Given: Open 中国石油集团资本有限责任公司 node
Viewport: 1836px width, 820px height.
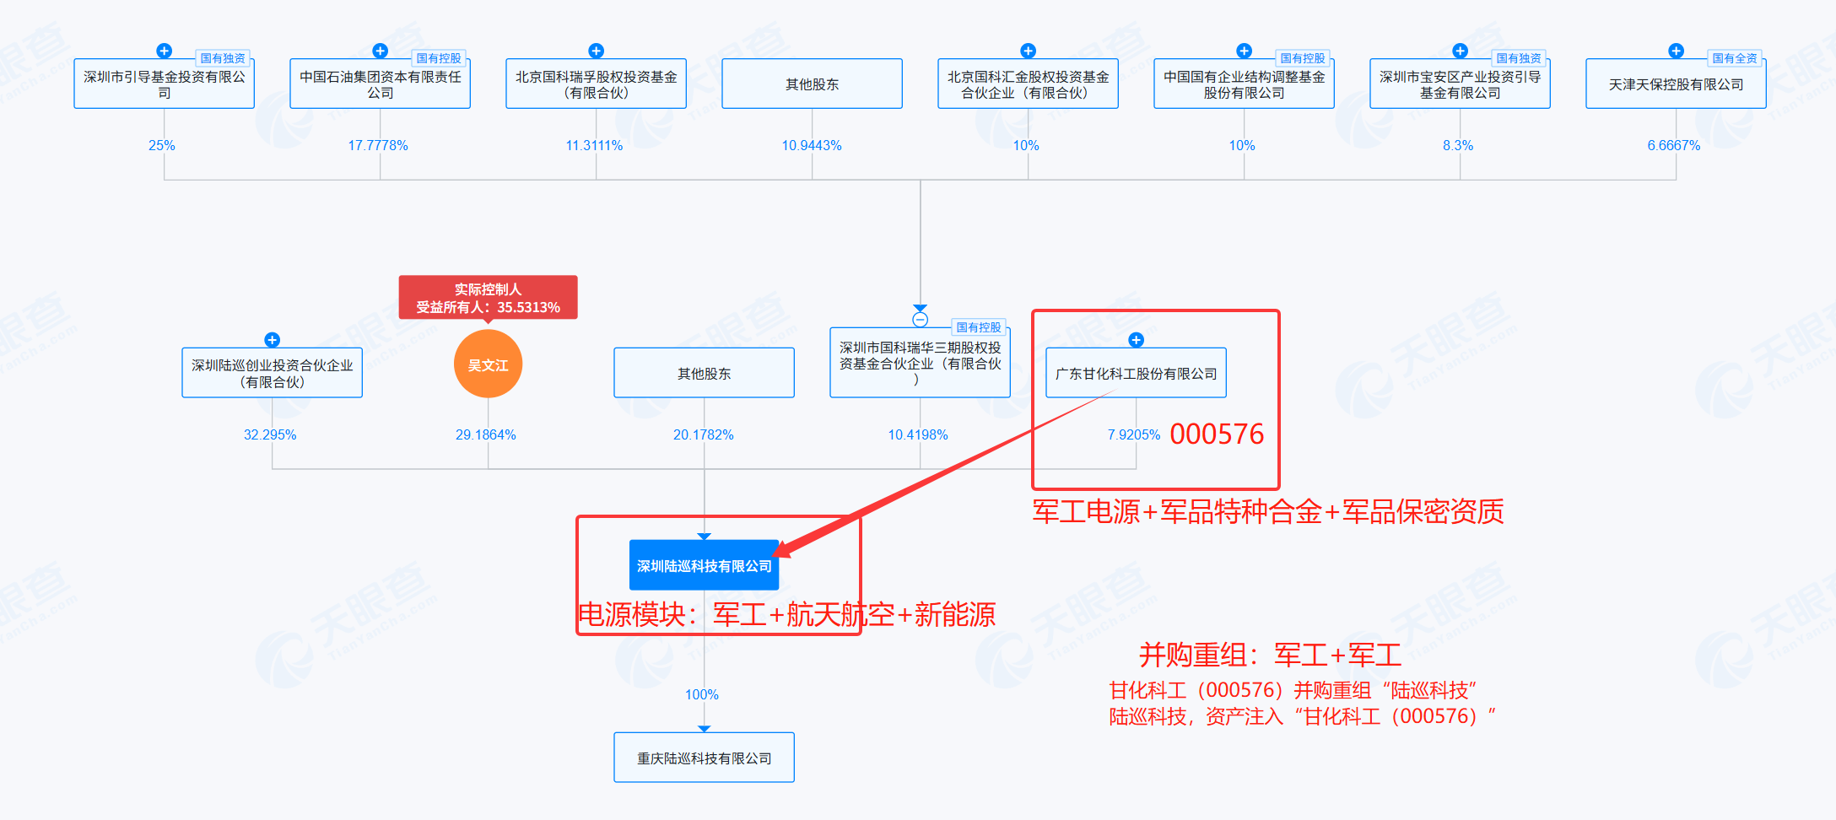Looking at the screenshot, I should click(x=381, y=84).
